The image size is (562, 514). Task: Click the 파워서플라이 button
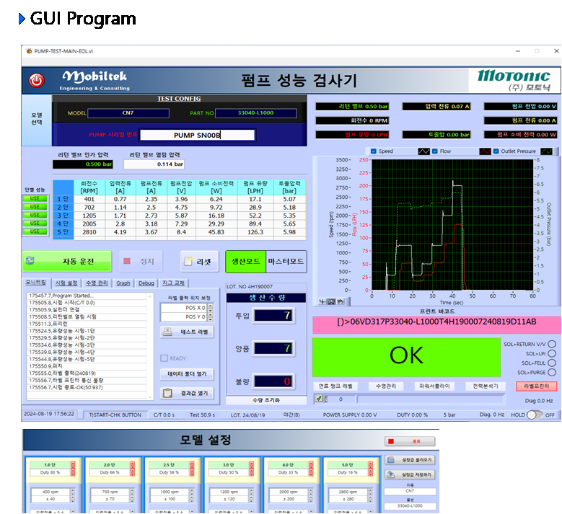point(434,386)
